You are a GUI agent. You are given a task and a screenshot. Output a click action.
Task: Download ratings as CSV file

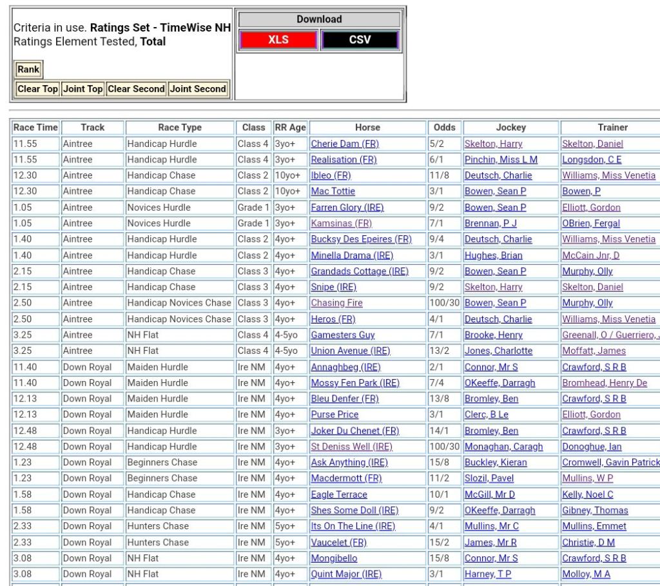[360, 40]
